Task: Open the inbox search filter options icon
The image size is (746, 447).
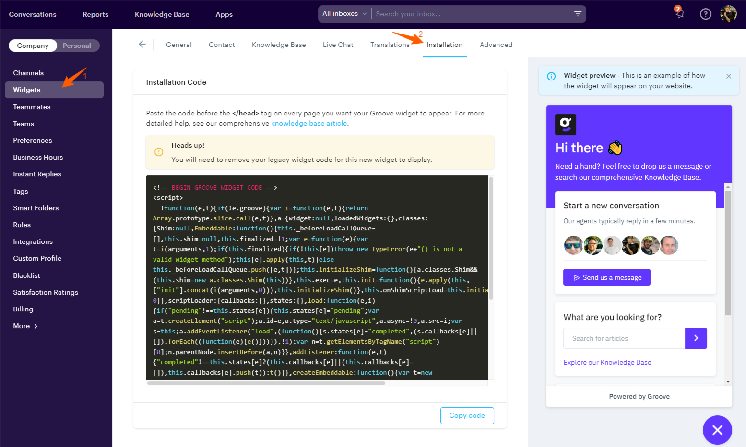Action: [578, 14]
